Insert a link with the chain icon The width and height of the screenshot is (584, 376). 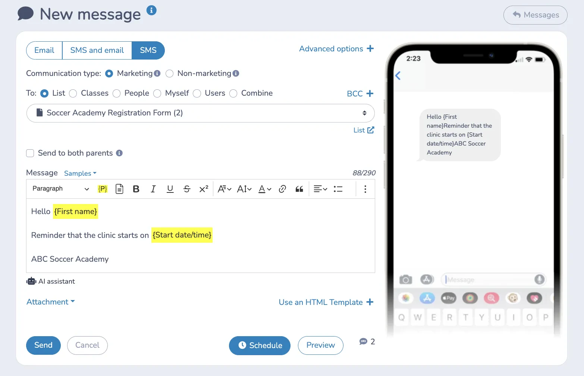[282, 189]
